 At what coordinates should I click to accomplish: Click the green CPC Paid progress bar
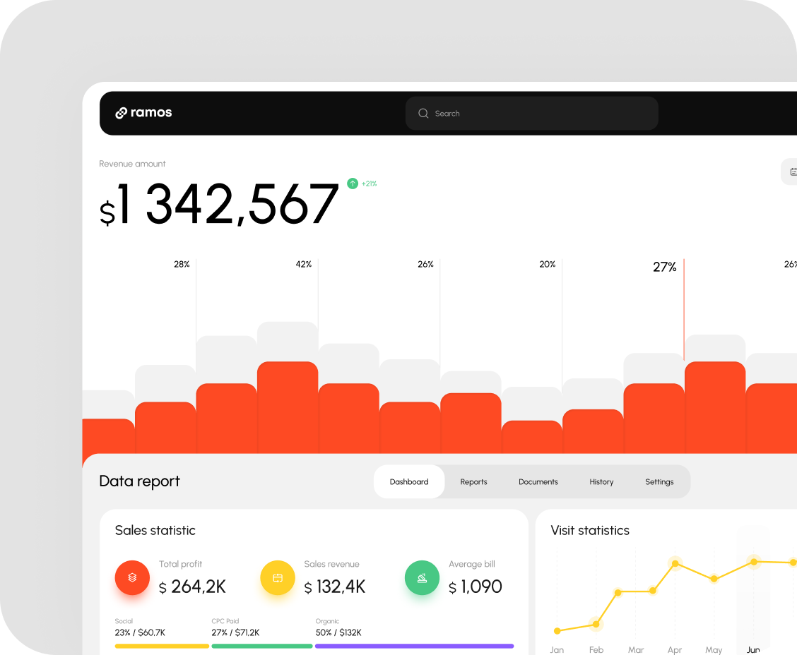(261, 646)
